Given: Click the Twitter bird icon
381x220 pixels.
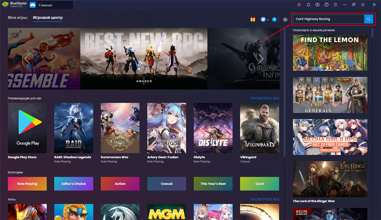Looking at the screenshot, I should (x=263, y=19).
